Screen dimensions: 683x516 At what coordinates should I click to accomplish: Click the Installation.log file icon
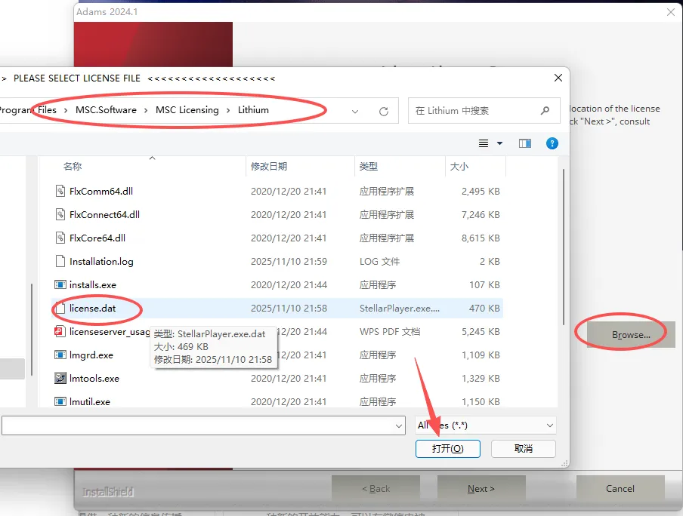click(x=60, y=261)
